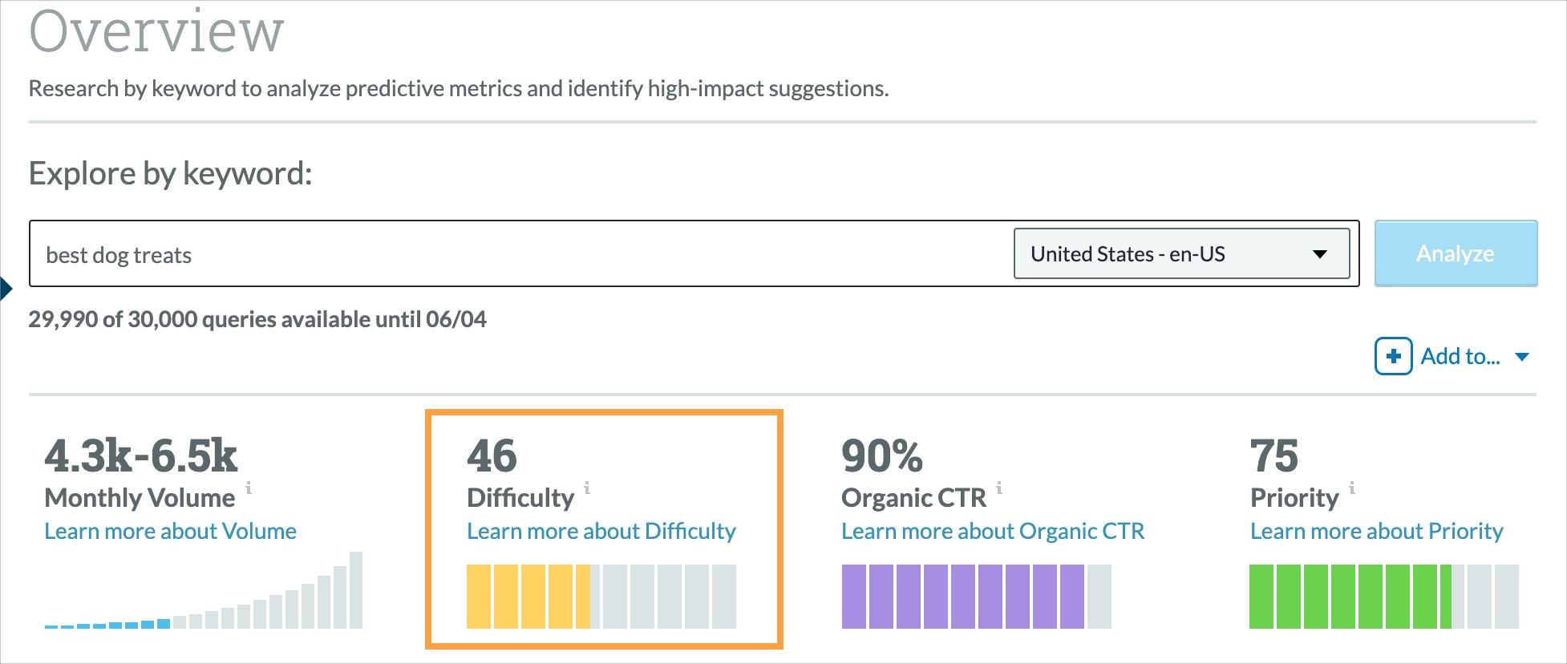Open Learn more about Volume

click(x=171, y=531)
